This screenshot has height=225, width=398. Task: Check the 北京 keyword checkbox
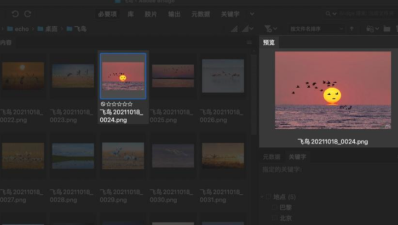click(274, 218)
